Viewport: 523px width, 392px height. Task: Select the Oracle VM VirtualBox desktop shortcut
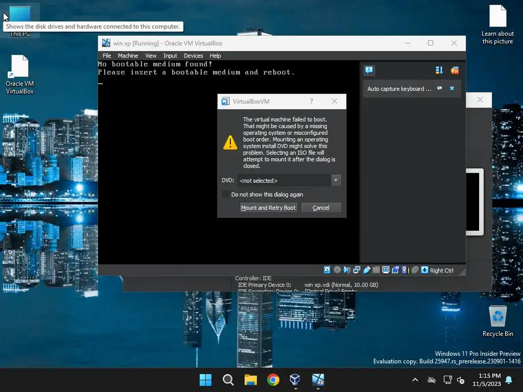[x=20, y=75]
